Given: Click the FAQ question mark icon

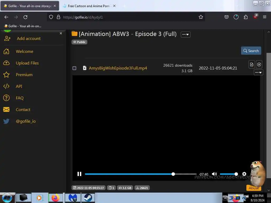Looking at the screenshot, I should coord(6,98).
